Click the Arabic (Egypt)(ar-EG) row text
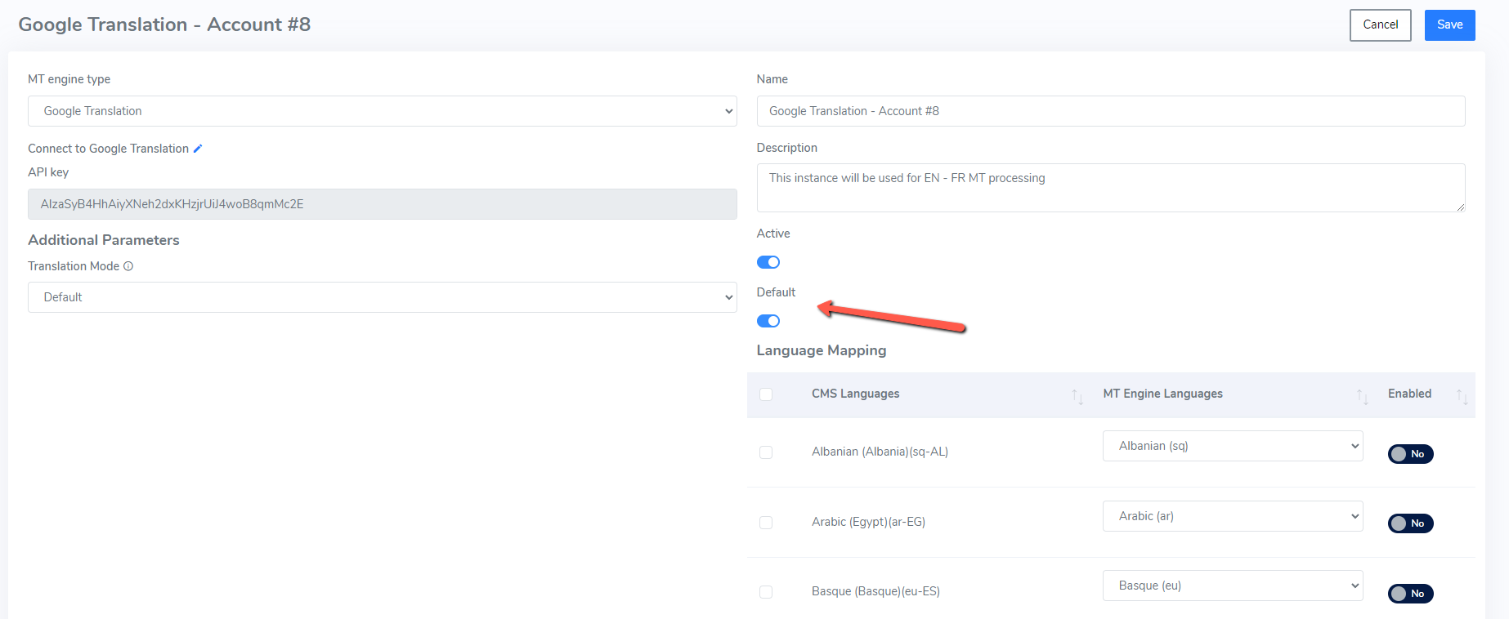Screen dimensions: 1509x619 coord(868,522)
